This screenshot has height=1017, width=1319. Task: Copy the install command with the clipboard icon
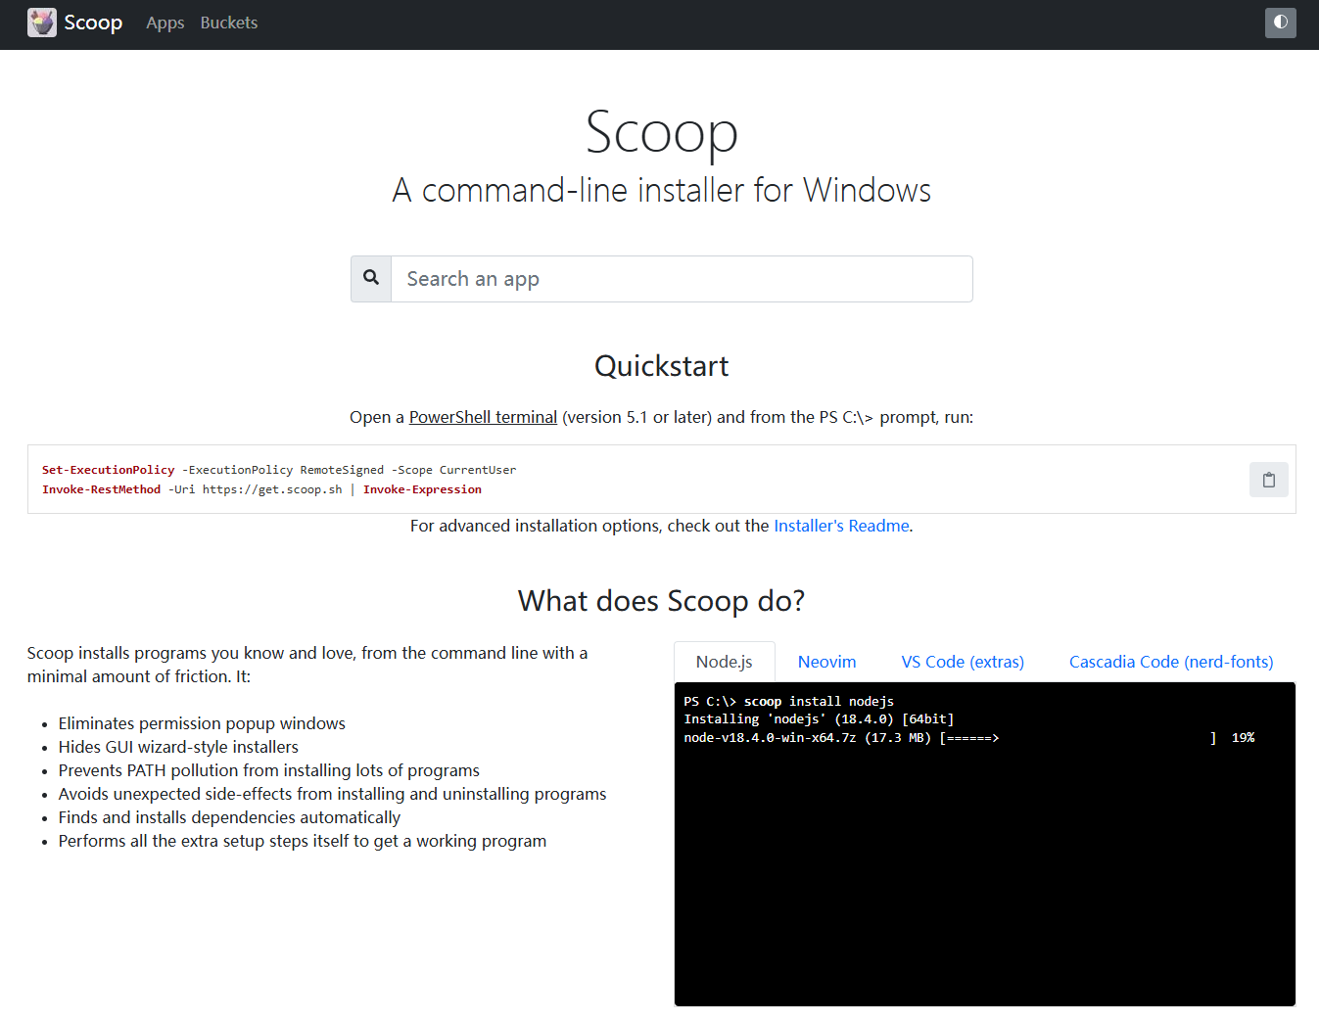(x=1268, y=480)
